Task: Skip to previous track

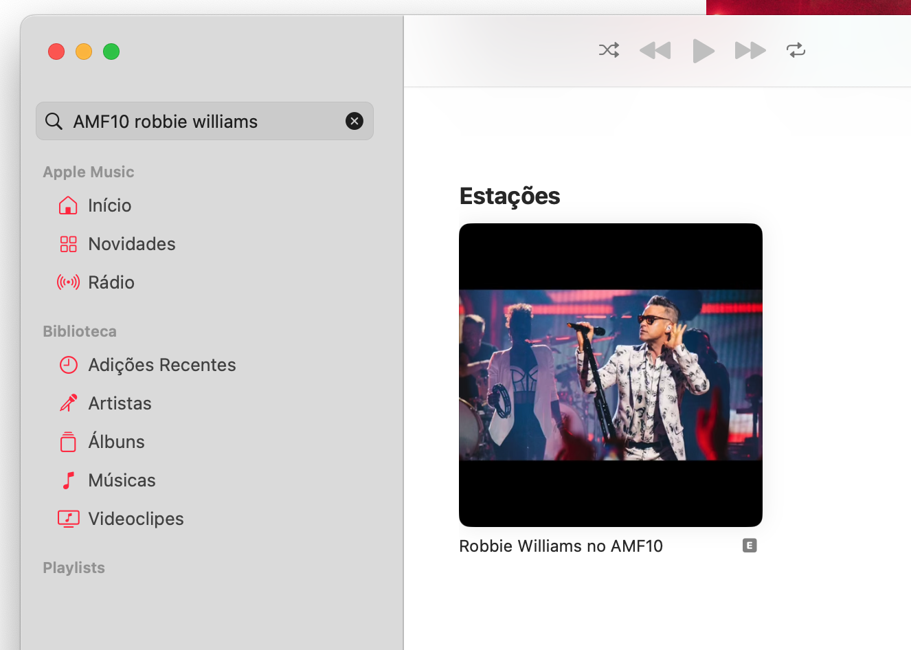Action: click(x=655, y=51)
